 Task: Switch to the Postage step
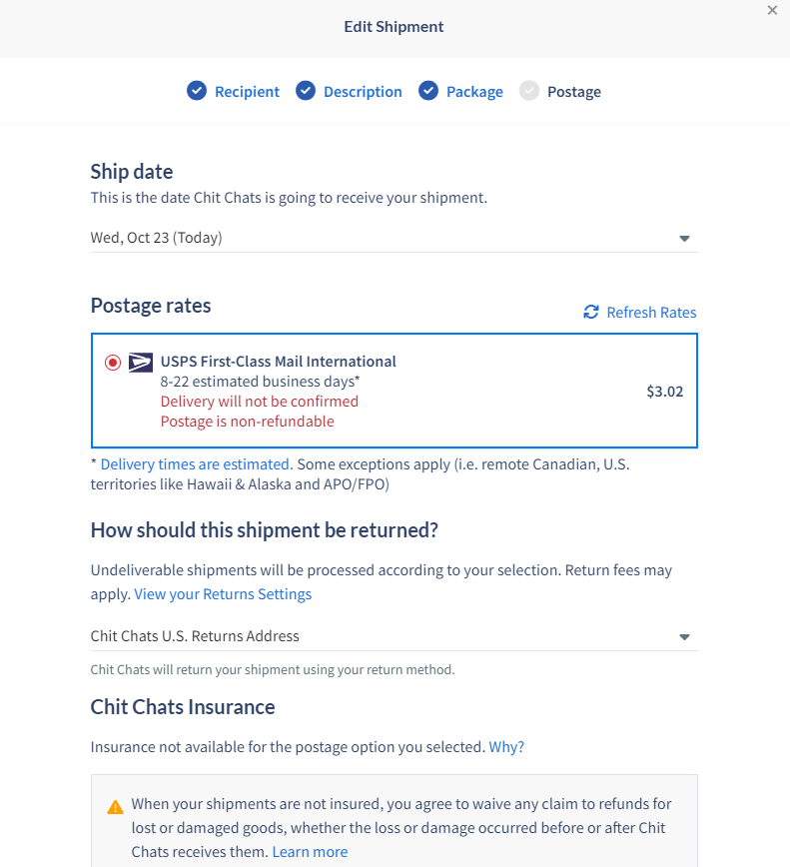(x=576, y=90)
